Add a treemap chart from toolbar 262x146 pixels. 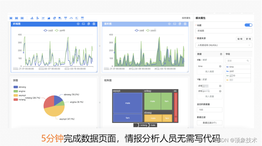coord(60,18)
